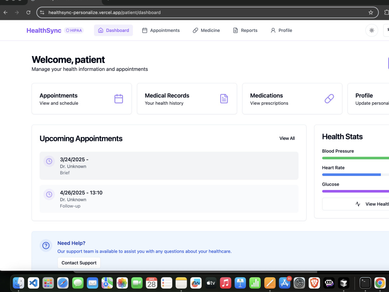Open Apple TV from the dock

click(x=211, y=283)
